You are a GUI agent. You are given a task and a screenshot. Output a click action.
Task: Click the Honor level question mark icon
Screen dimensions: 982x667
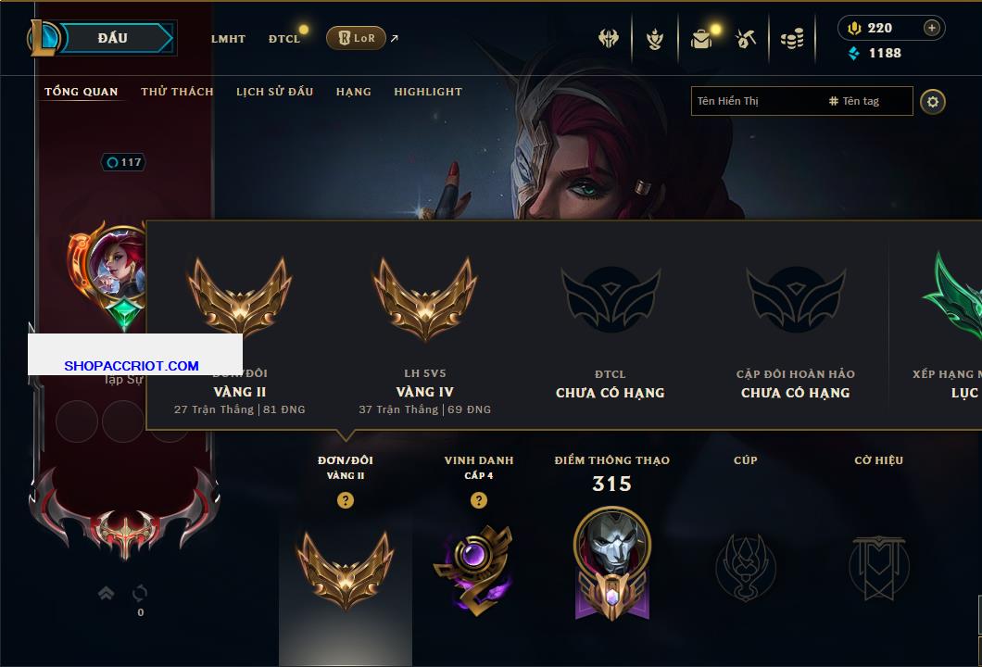click(478, 499)
